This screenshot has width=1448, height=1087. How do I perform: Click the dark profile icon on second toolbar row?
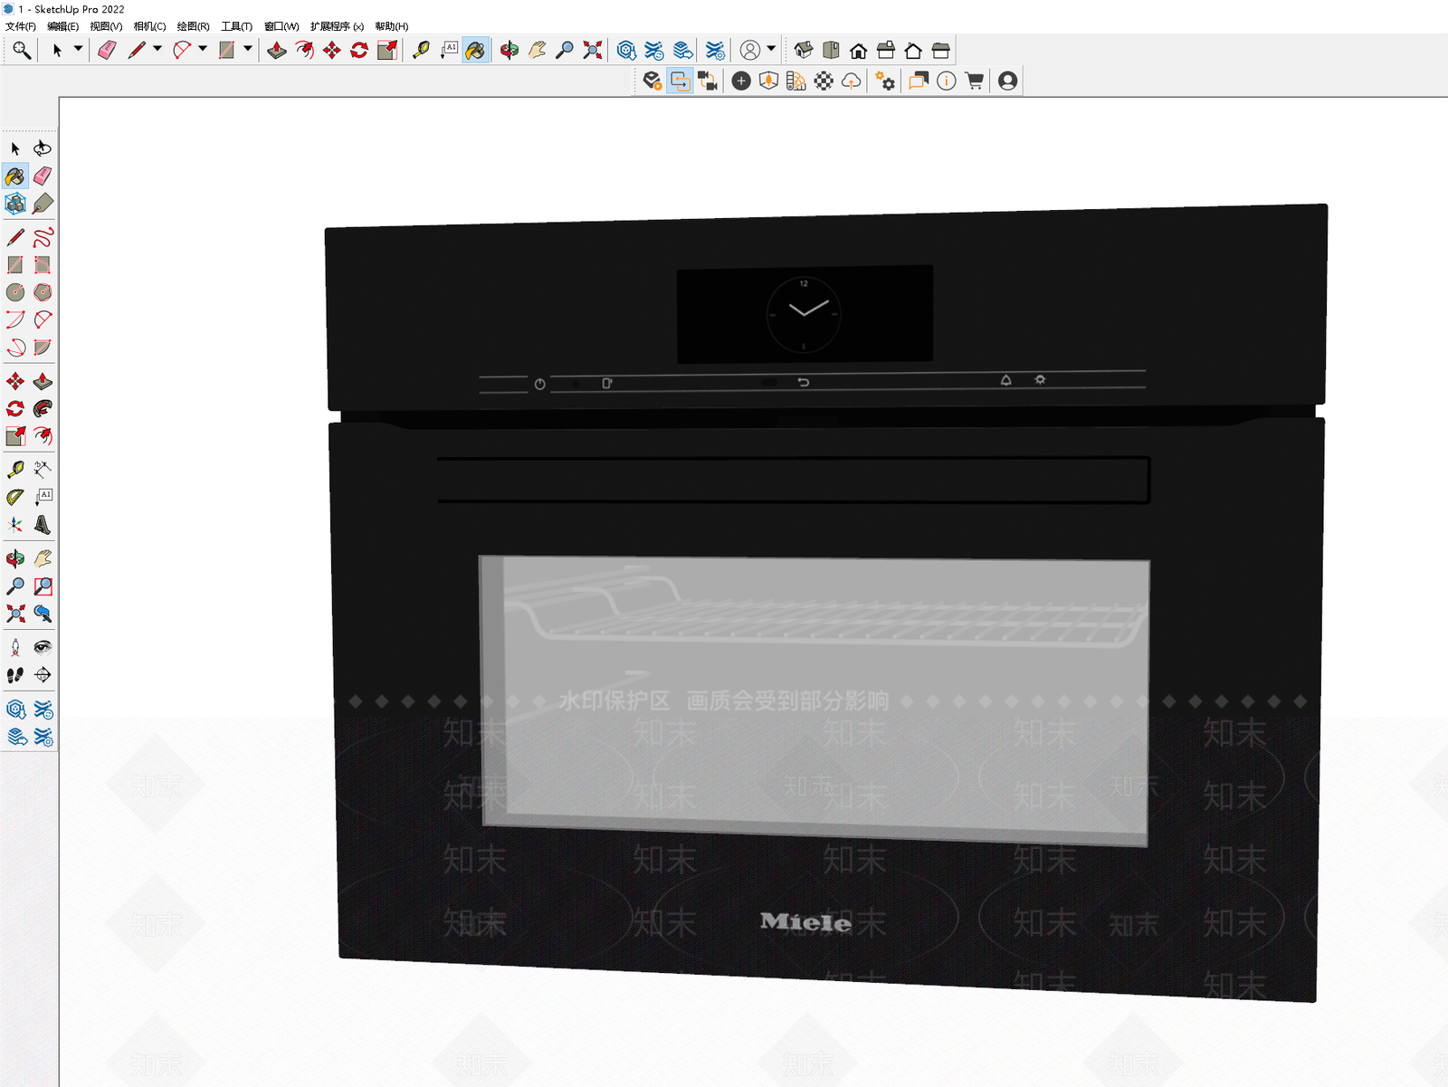click(x=1007, y=81)
